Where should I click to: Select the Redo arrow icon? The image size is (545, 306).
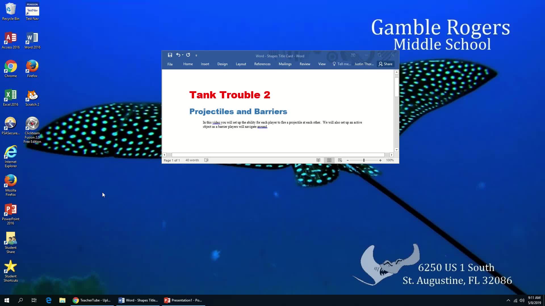[188, 55]
